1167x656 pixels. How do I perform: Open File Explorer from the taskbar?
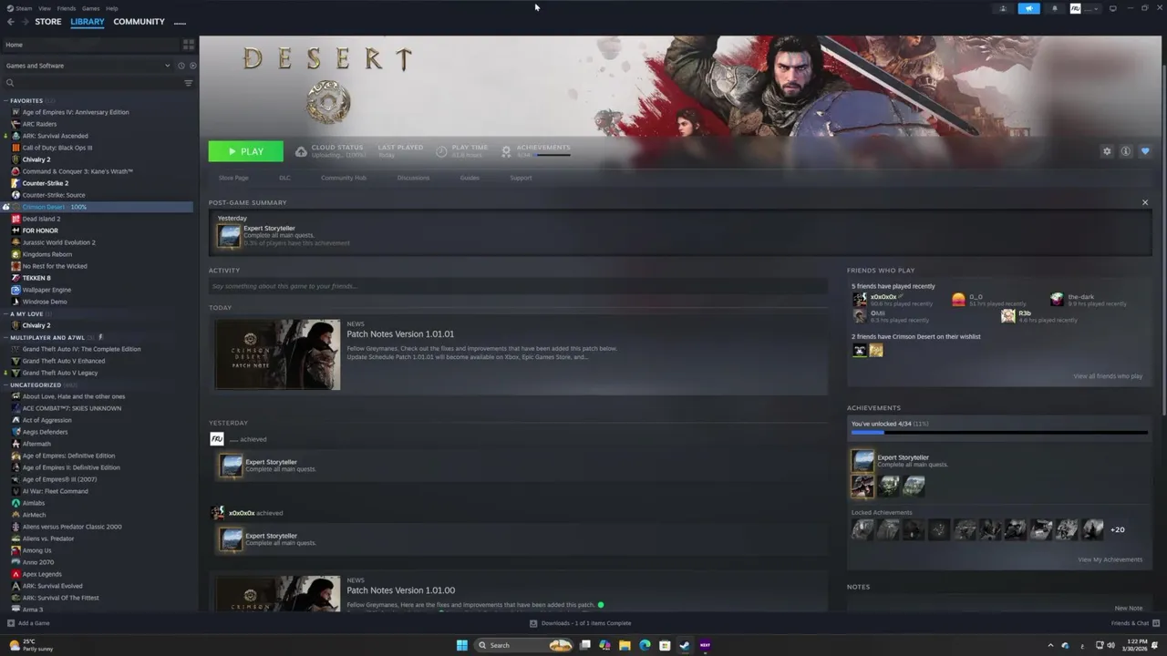pyautogui.click(x=625, y=645)
